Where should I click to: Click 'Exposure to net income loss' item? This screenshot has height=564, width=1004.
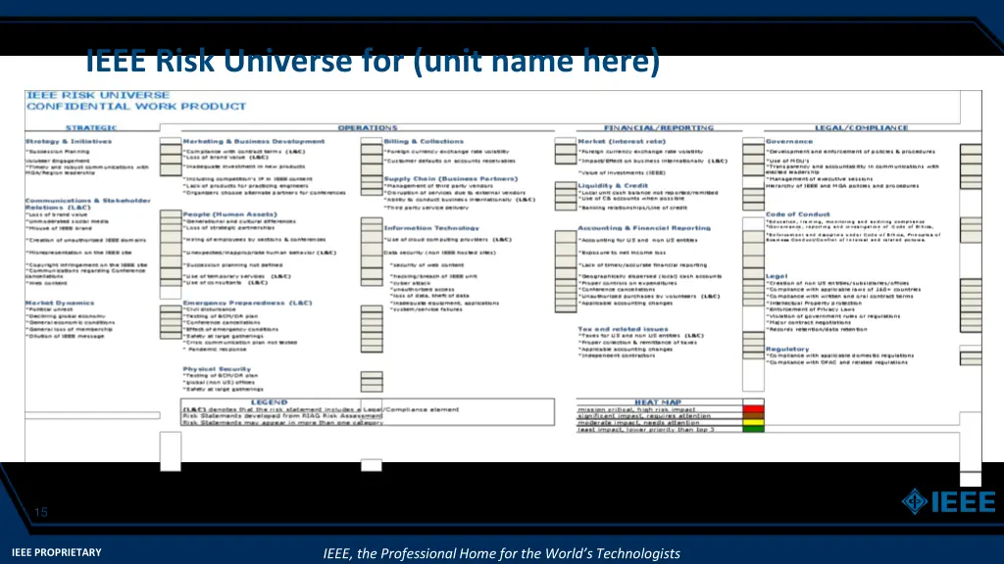(622, 253)
